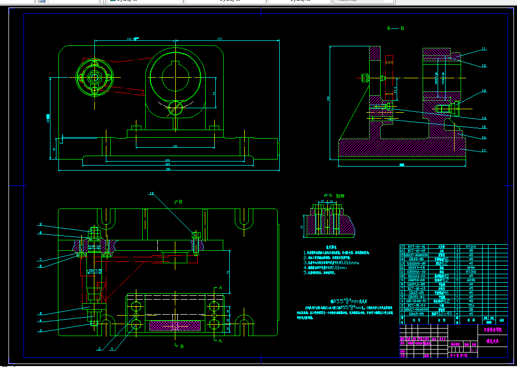Click part balloon number 13

click(x=484, y=91)
